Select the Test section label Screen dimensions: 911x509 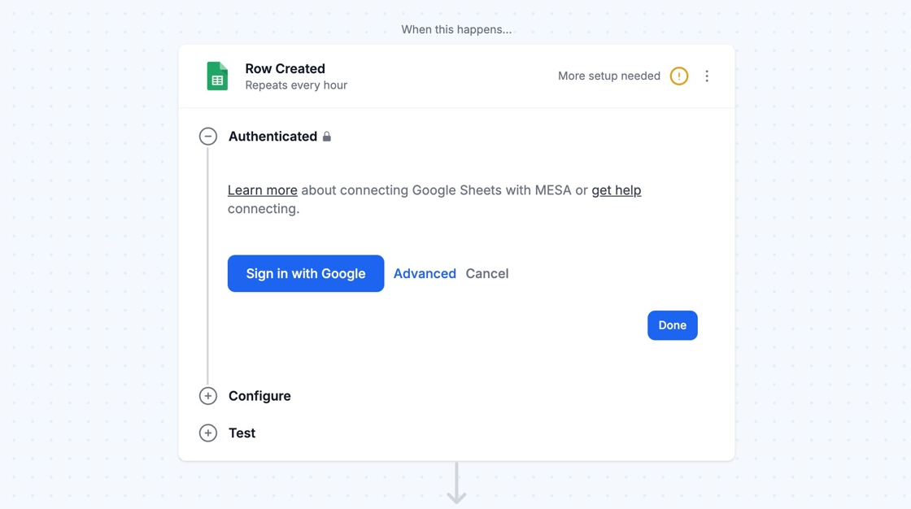(x=242, y=433)
